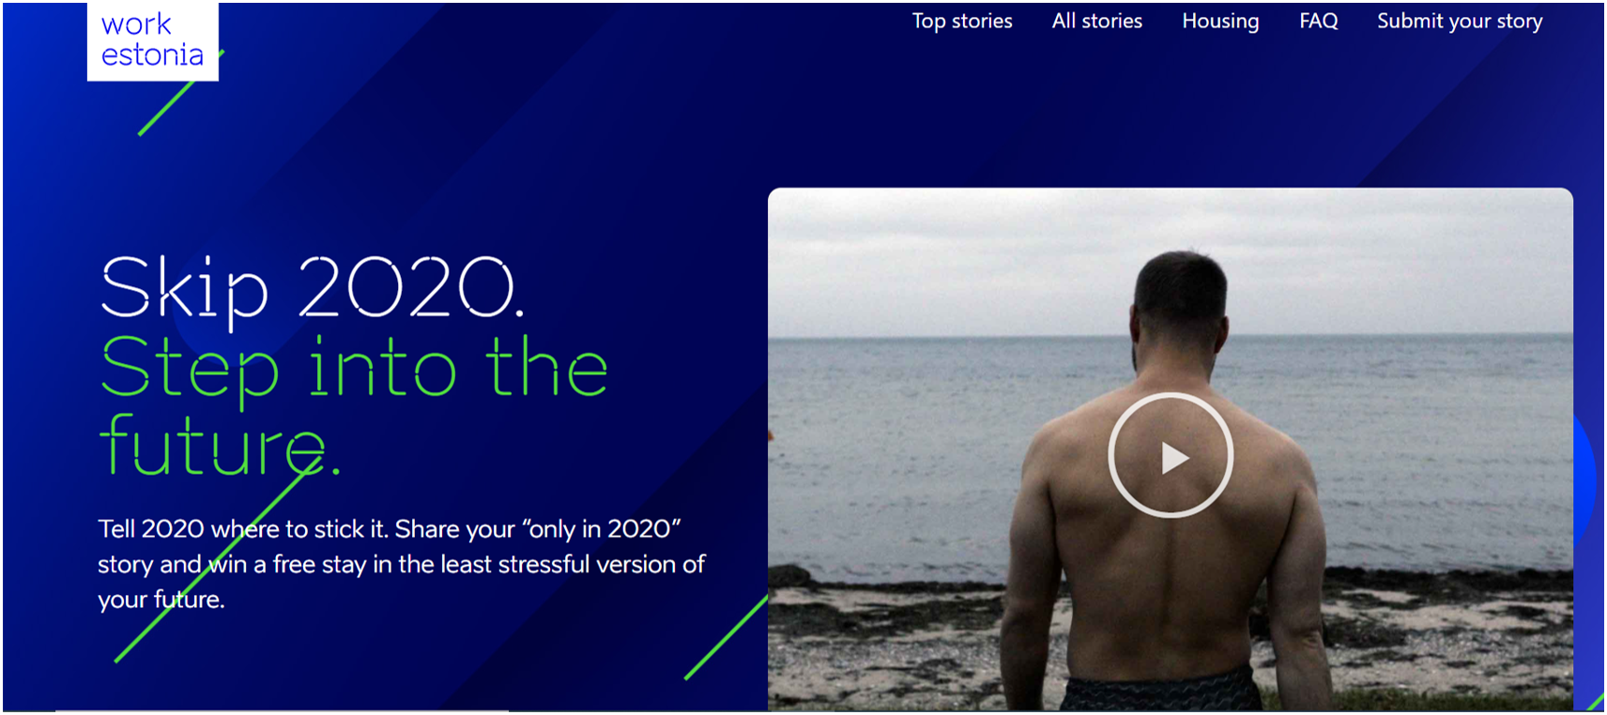Click the green word "future."

tap(221, 446)
